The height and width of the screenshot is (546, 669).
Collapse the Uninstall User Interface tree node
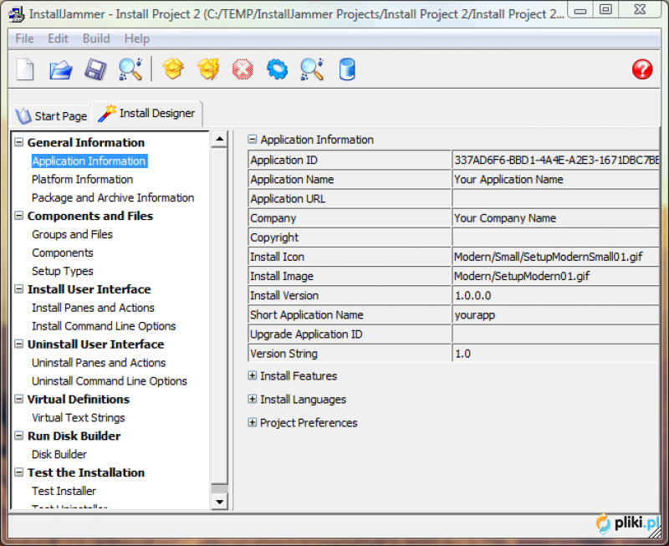(18, 344)
